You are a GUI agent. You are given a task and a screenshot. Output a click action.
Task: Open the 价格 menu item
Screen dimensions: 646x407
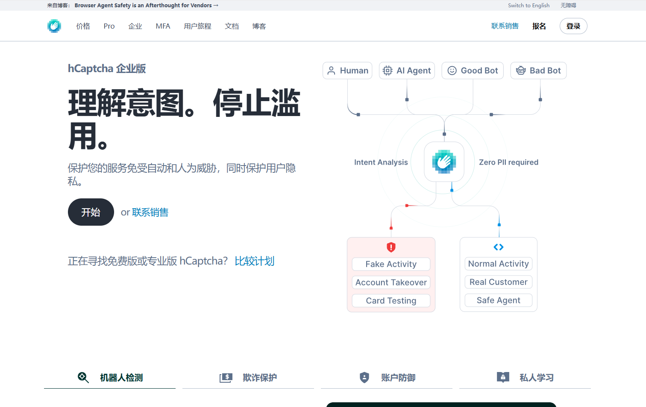tap(83, 26)
